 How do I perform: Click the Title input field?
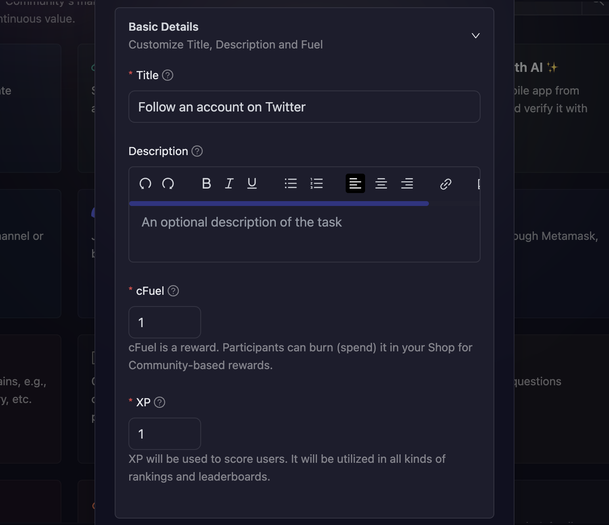pyautogui.click(x=304, y=107)
